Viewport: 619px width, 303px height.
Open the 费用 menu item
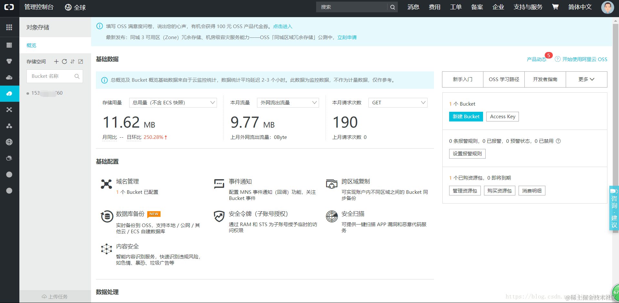(435, 7)
